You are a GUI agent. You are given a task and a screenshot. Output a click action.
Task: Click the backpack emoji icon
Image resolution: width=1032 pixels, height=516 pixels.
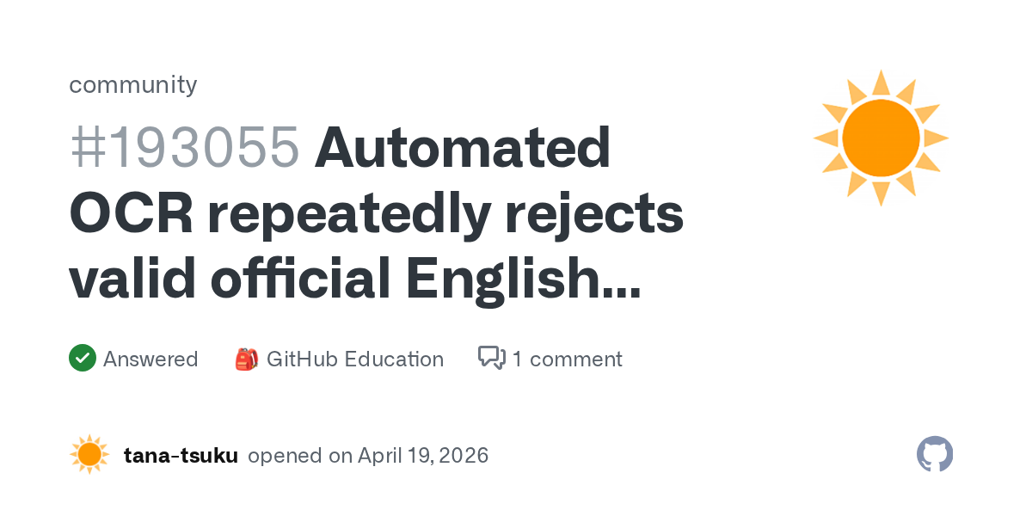(246, 359)
